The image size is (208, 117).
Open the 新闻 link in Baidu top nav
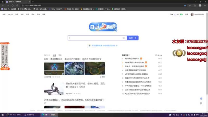[4, 14]
